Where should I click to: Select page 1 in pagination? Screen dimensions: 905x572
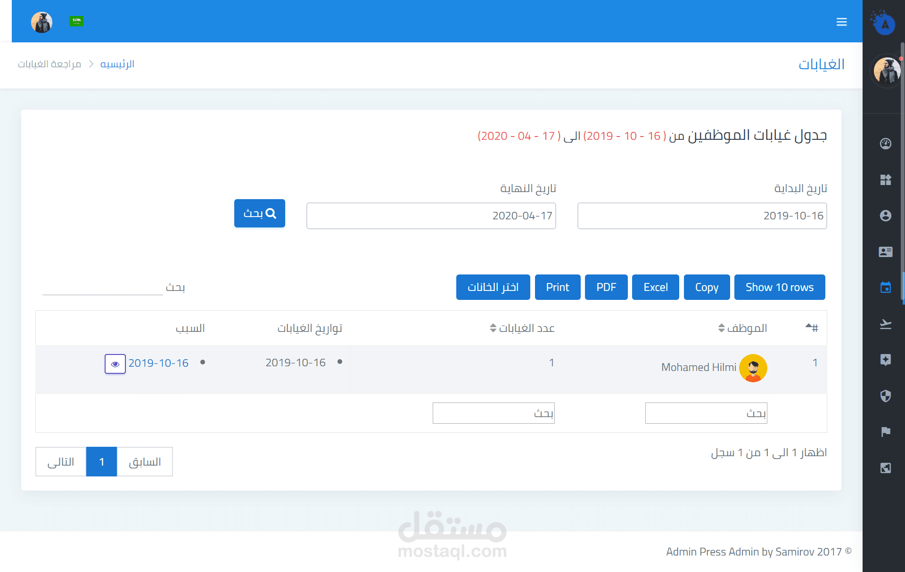tap(101, 462)
